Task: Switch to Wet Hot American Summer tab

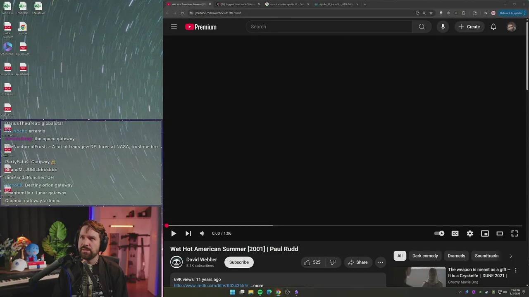Action: (x=189, y=4)
